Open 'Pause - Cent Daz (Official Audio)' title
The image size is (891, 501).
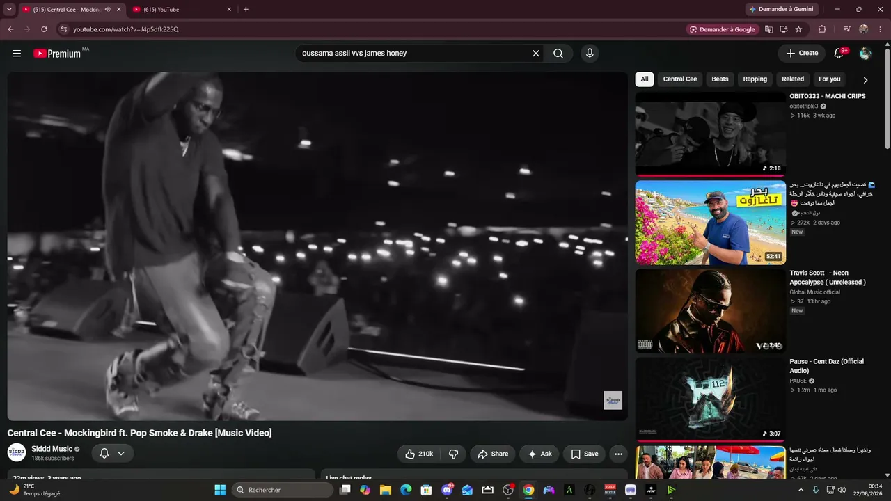826,366
